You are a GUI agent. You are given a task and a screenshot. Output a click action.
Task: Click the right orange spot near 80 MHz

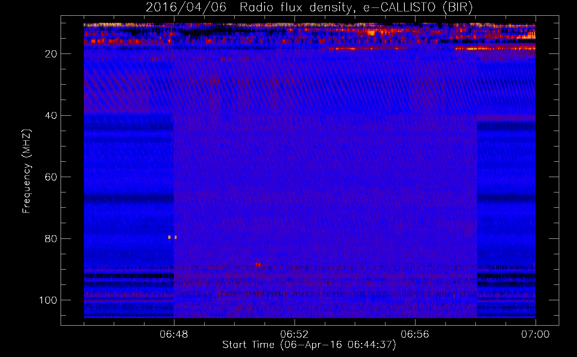click(x=175, y=237)
